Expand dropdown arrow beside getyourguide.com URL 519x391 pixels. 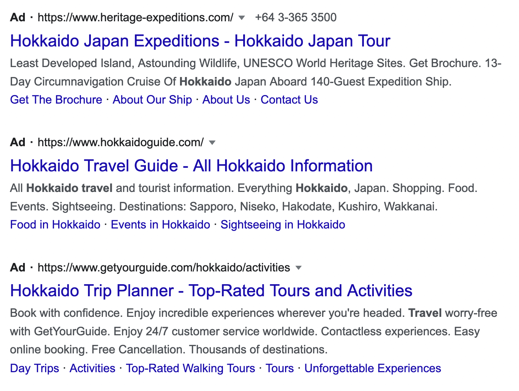[299, 268]
